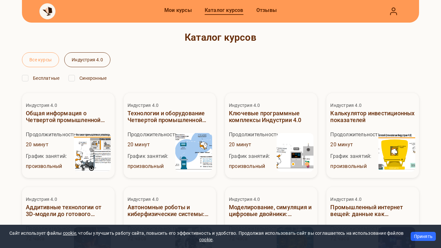Click thumbnail of Технологии и оборудование course
Image resolution: width=441 pixels, height=248 pixels.
pyautogui.click(x=194, y=151)
